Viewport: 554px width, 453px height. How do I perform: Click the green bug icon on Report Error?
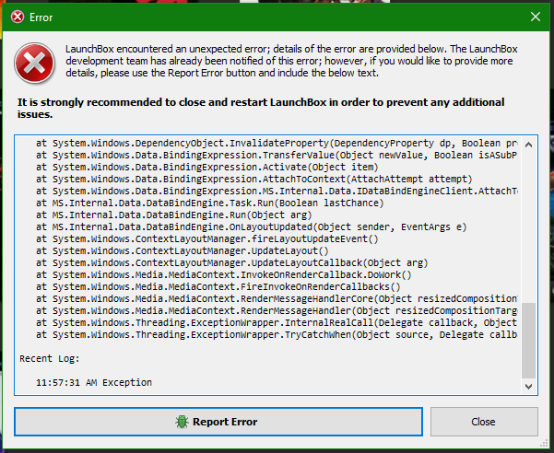point(182,422)
